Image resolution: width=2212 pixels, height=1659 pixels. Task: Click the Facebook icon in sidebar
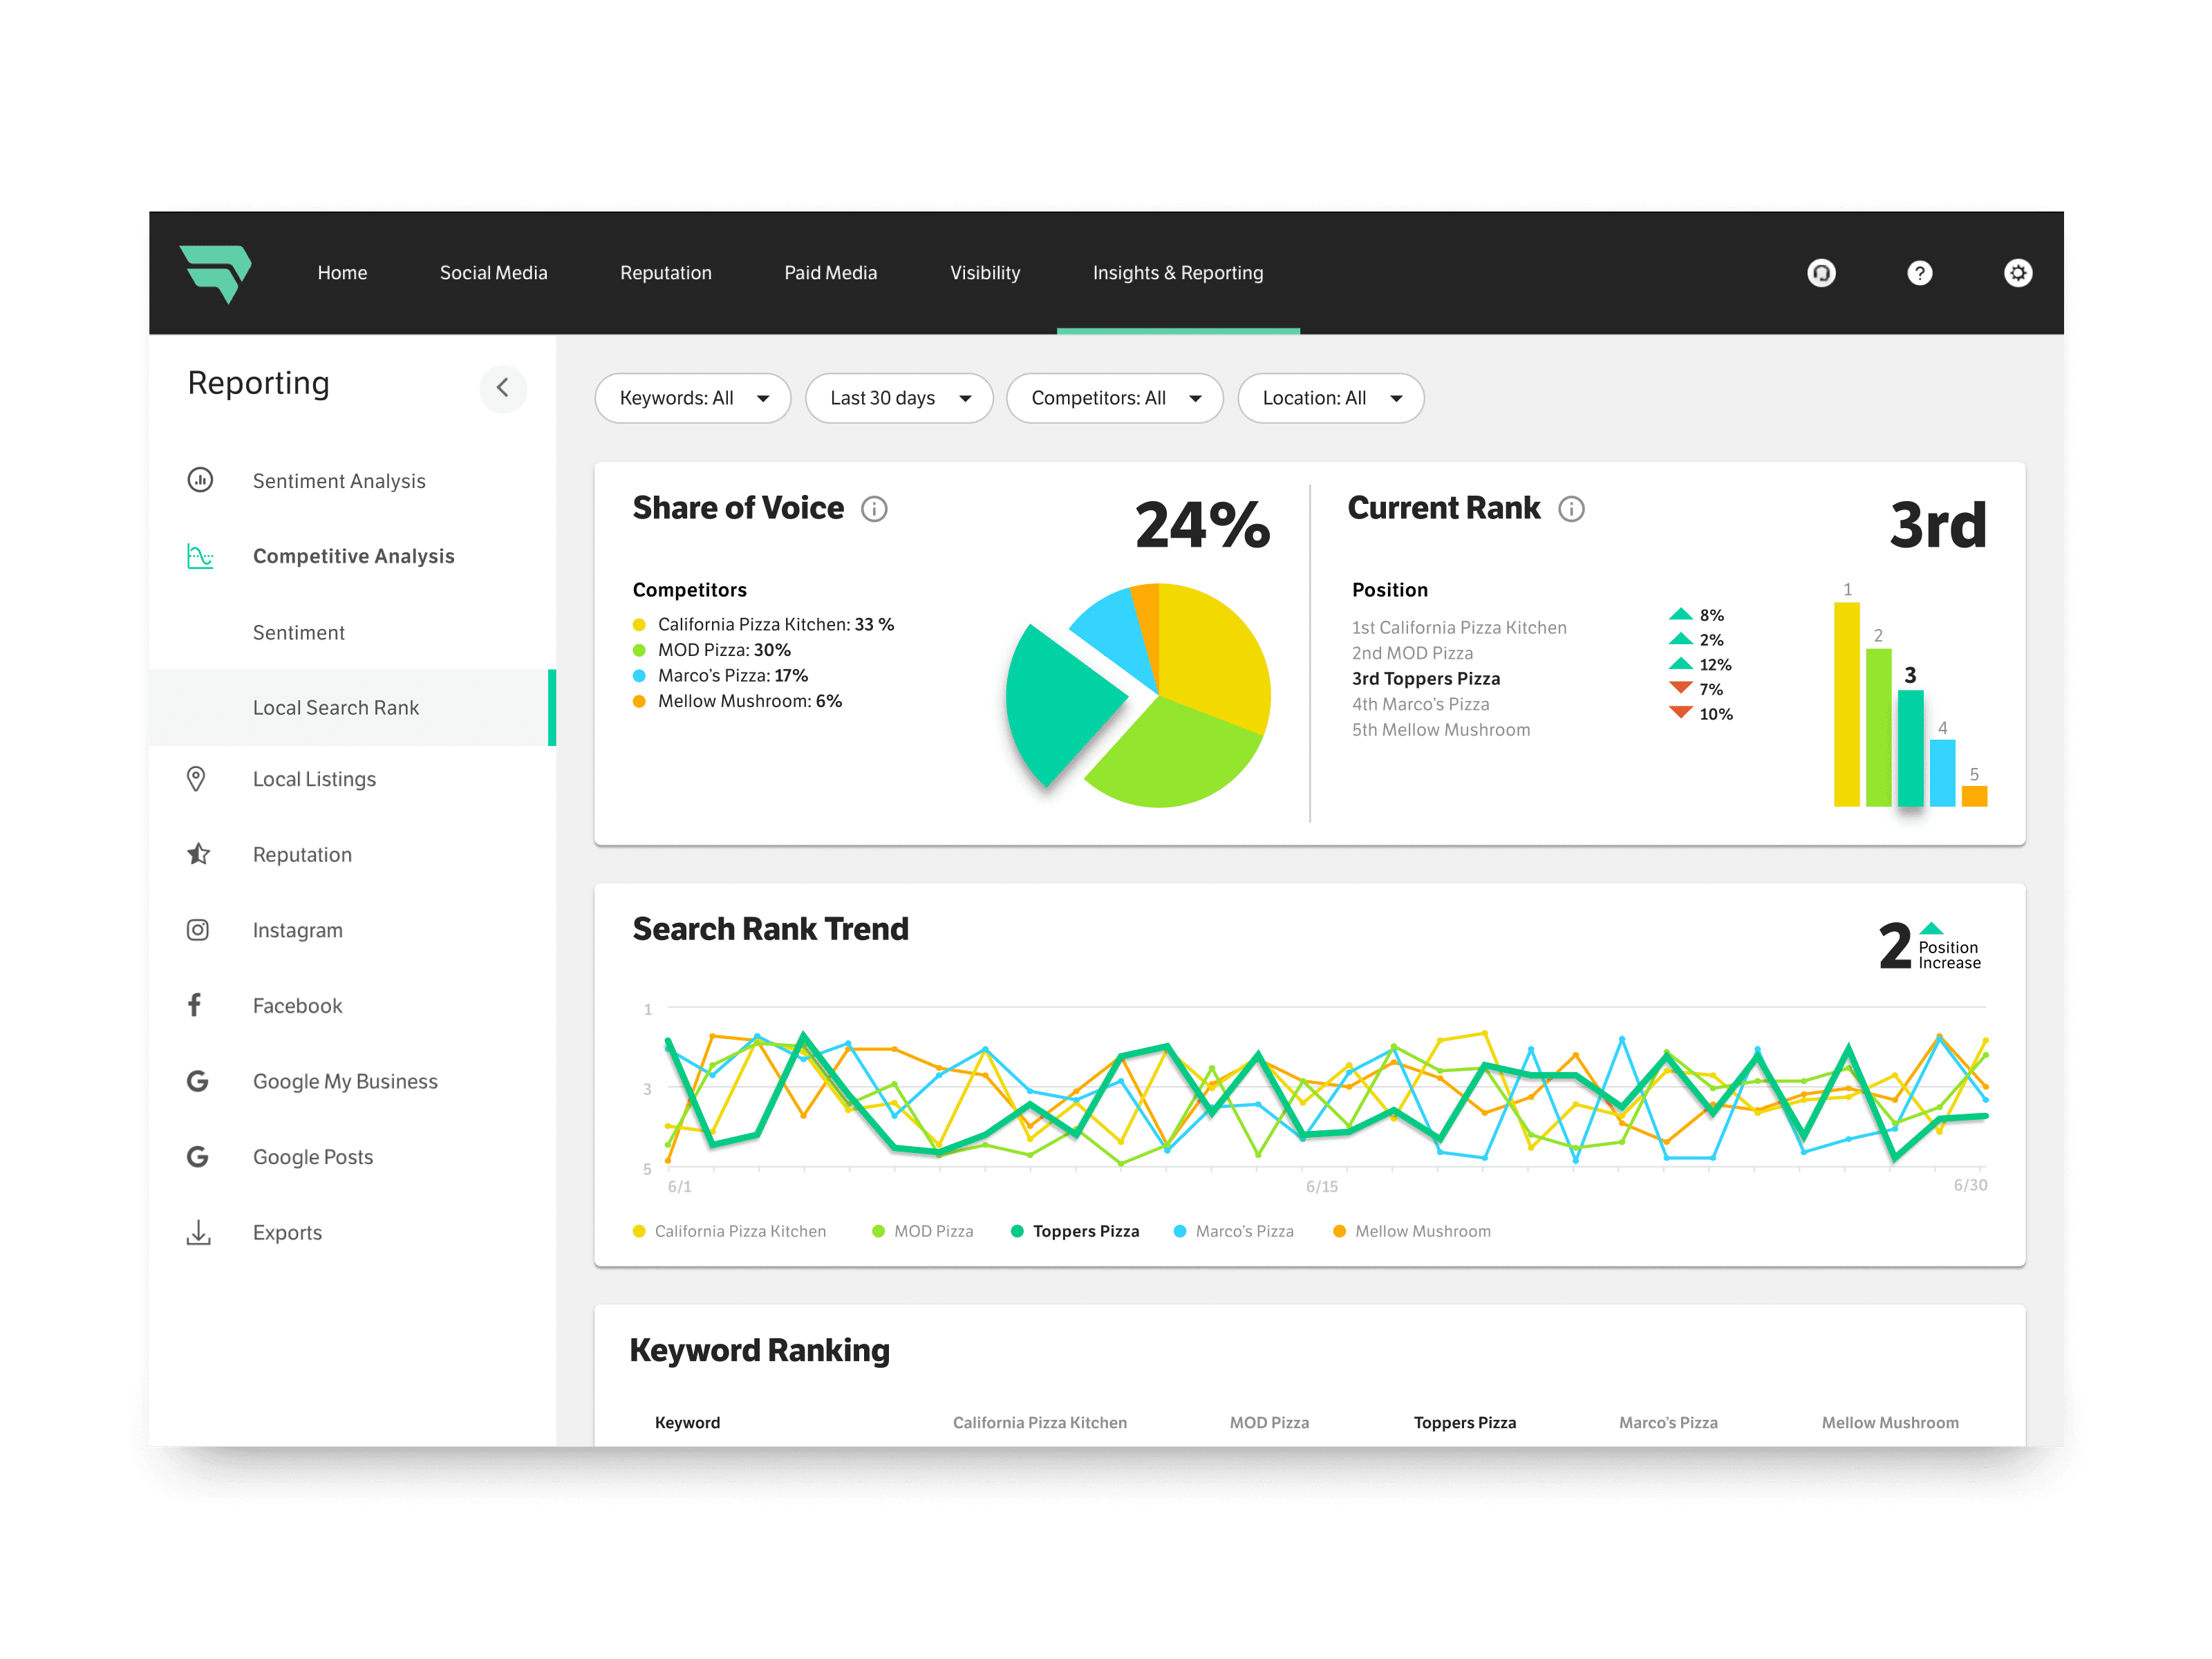click(194, 1005)
